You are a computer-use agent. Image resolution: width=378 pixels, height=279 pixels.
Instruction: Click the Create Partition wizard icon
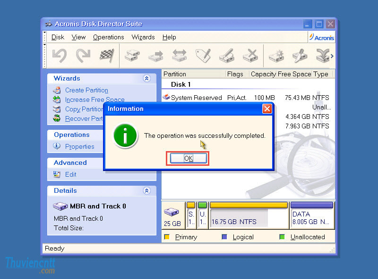coord(57,90)
